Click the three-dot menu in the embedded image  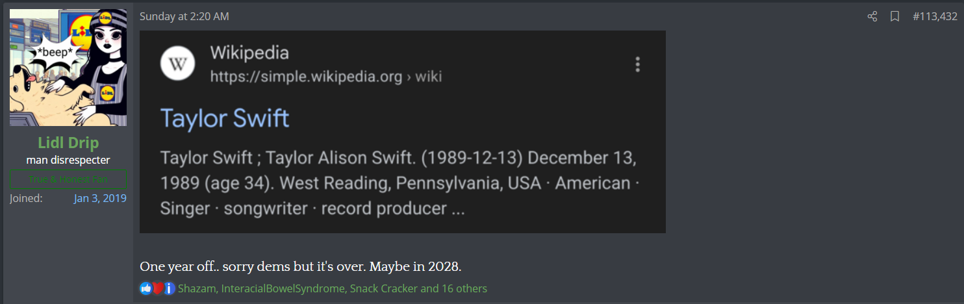point(638,64)
